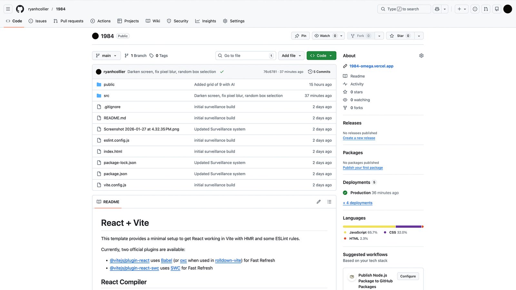
Task: Open the pull requests icon in header
Action: [486, 9]
